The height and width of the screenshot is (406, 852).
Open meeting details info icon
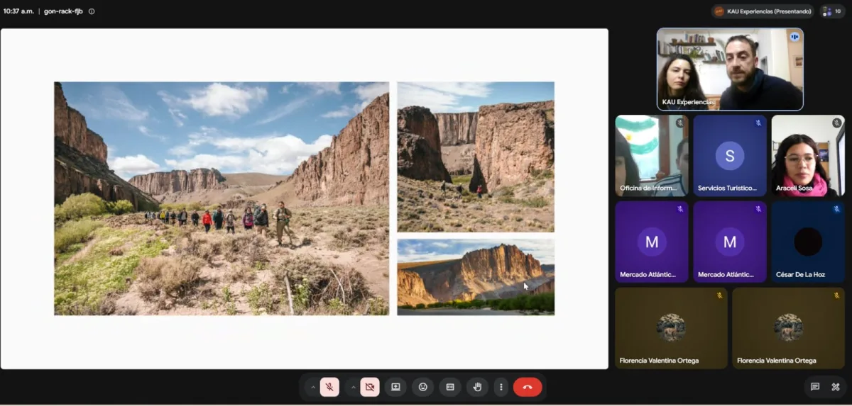[92, 11]
